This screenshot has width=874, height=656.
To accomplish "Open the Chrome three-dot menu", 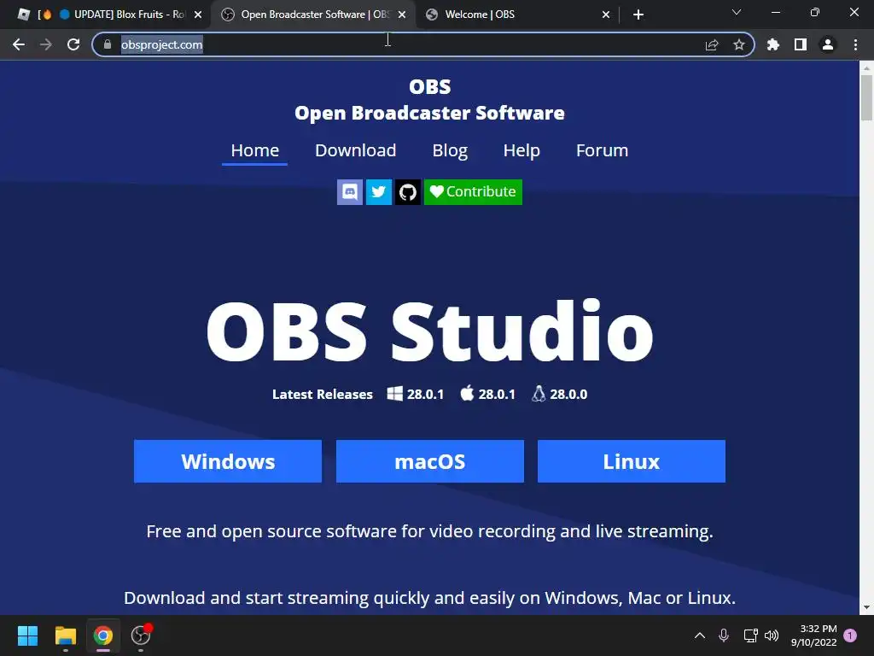I will click(x=855, y=44).
